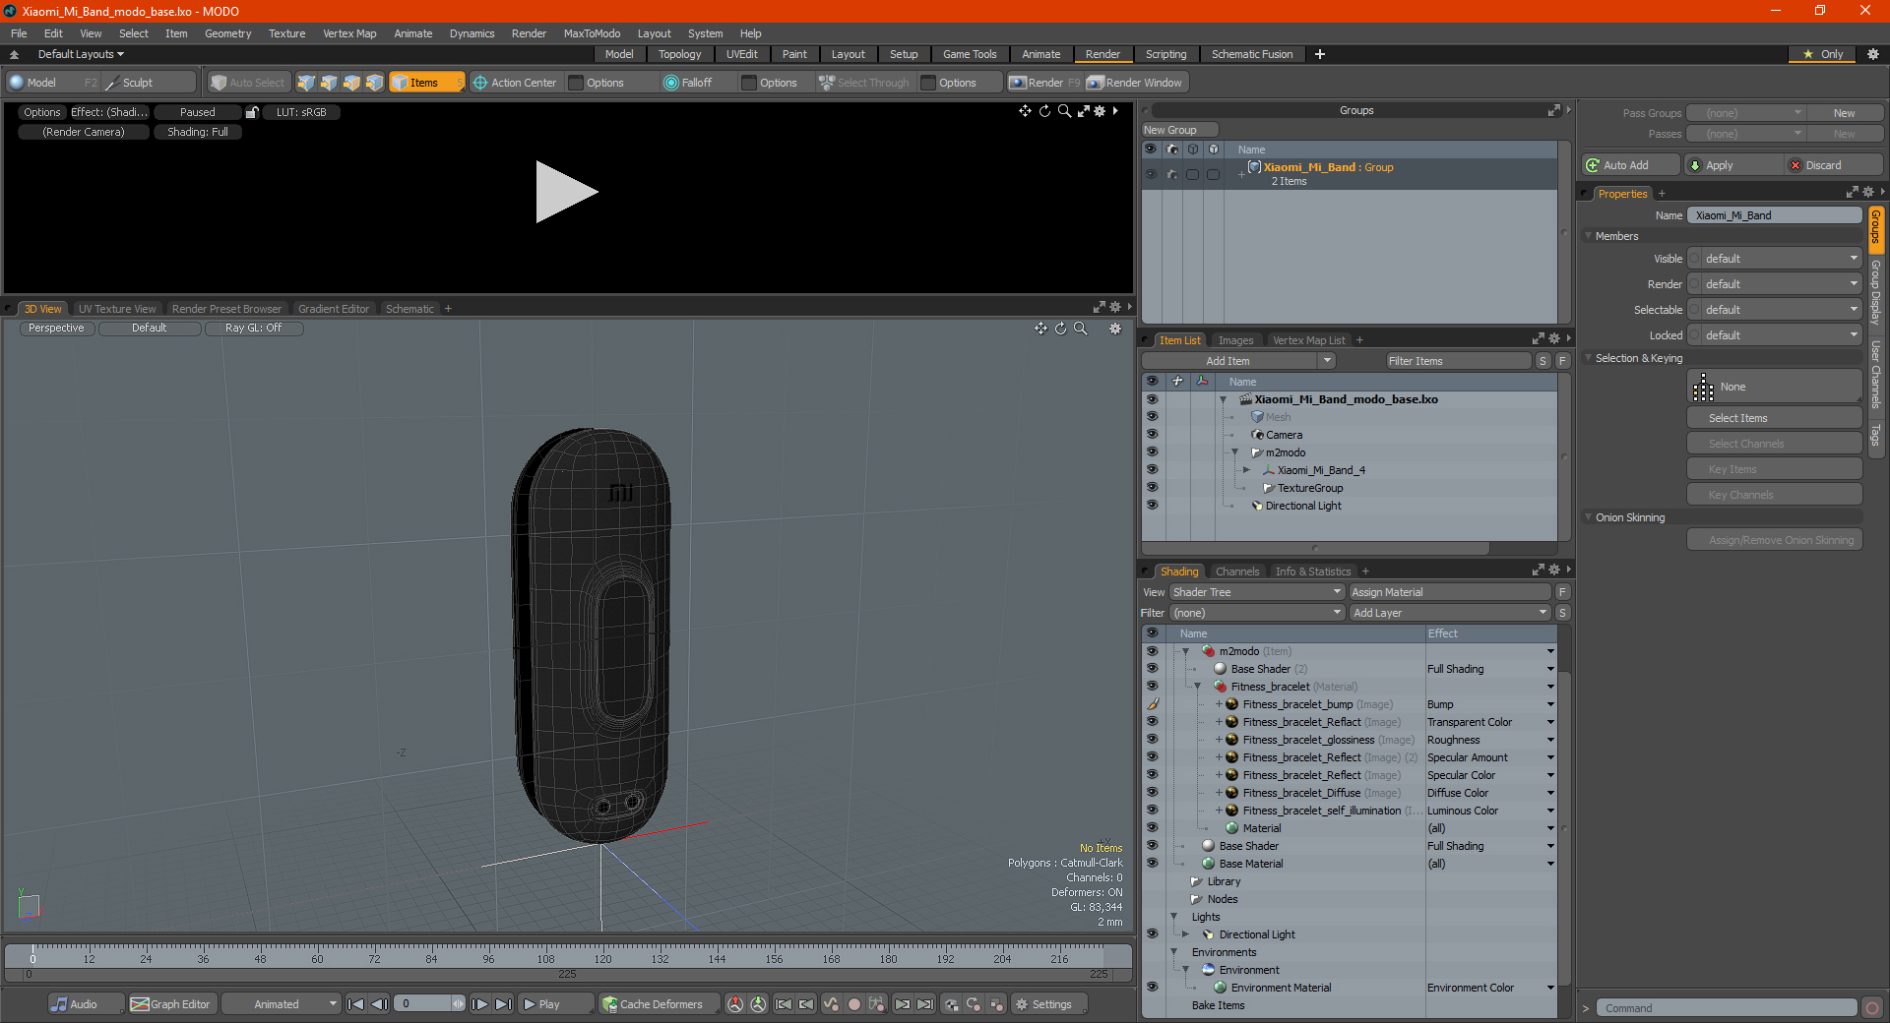This screenshot has height=1023, width=1890.
Task: Click the Select Items button
Action: pyautogui.click(x=1775, y=418)
